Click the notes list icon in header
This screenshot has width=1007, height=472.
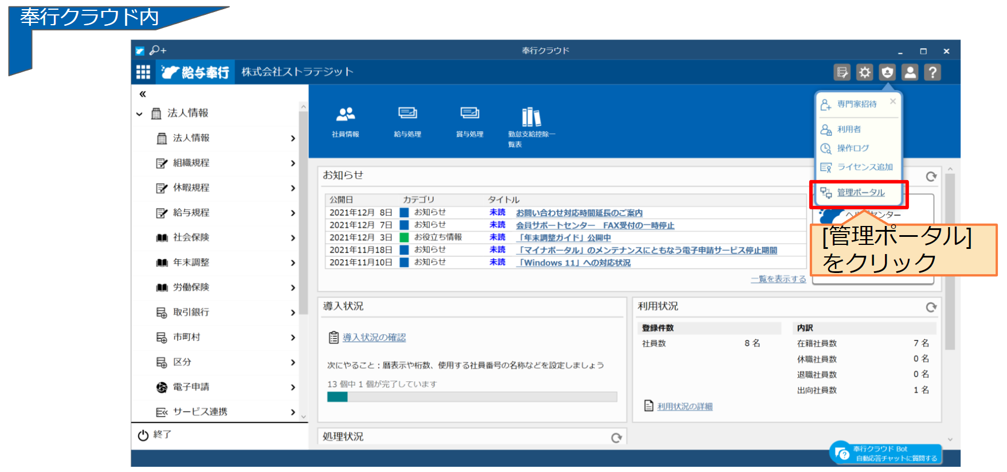point(842,72)
